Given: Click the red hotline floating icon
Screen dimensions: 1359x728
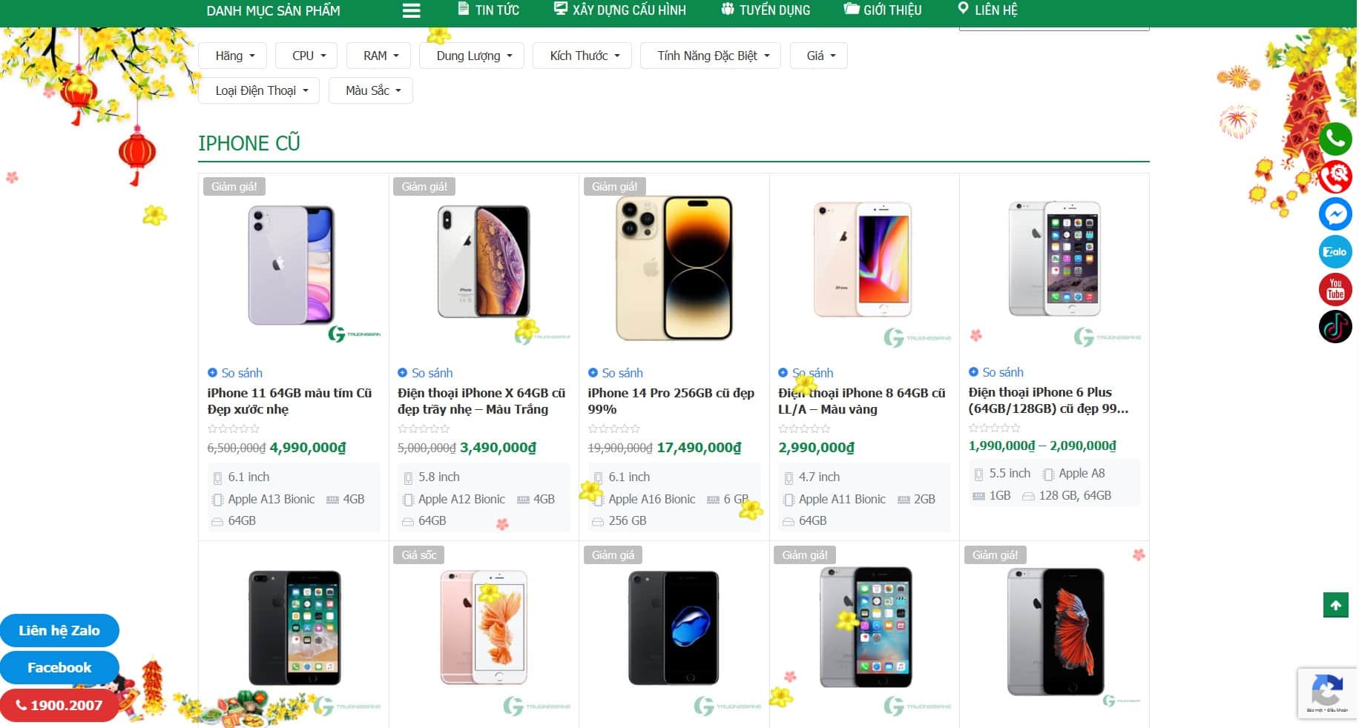Looking at the screenshot, I should pyautogui.click(x=1335, y=176).
